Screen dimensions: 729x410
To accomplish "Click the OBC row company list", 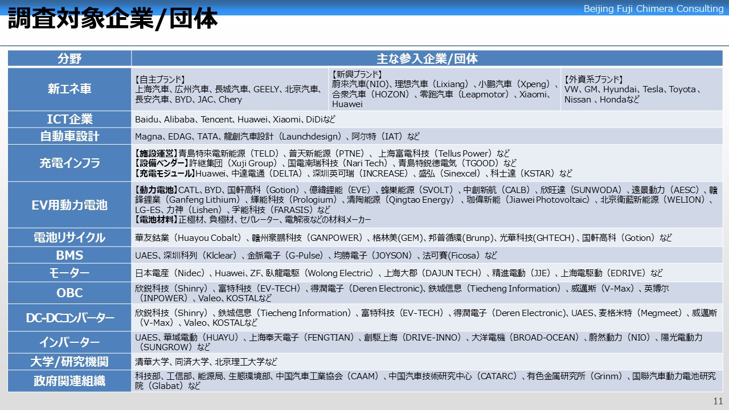I will 427,293.
